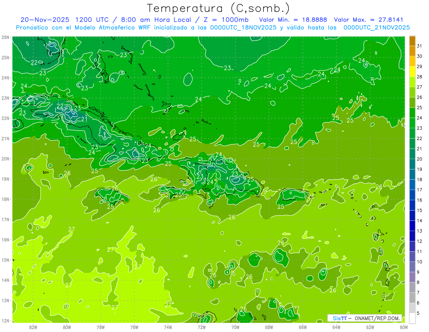The height and width of the screenshot is (332, 429).
Task: Click the SisPI ONAMET/REP.DOM. credit label
Action: [x=365, y=318]
